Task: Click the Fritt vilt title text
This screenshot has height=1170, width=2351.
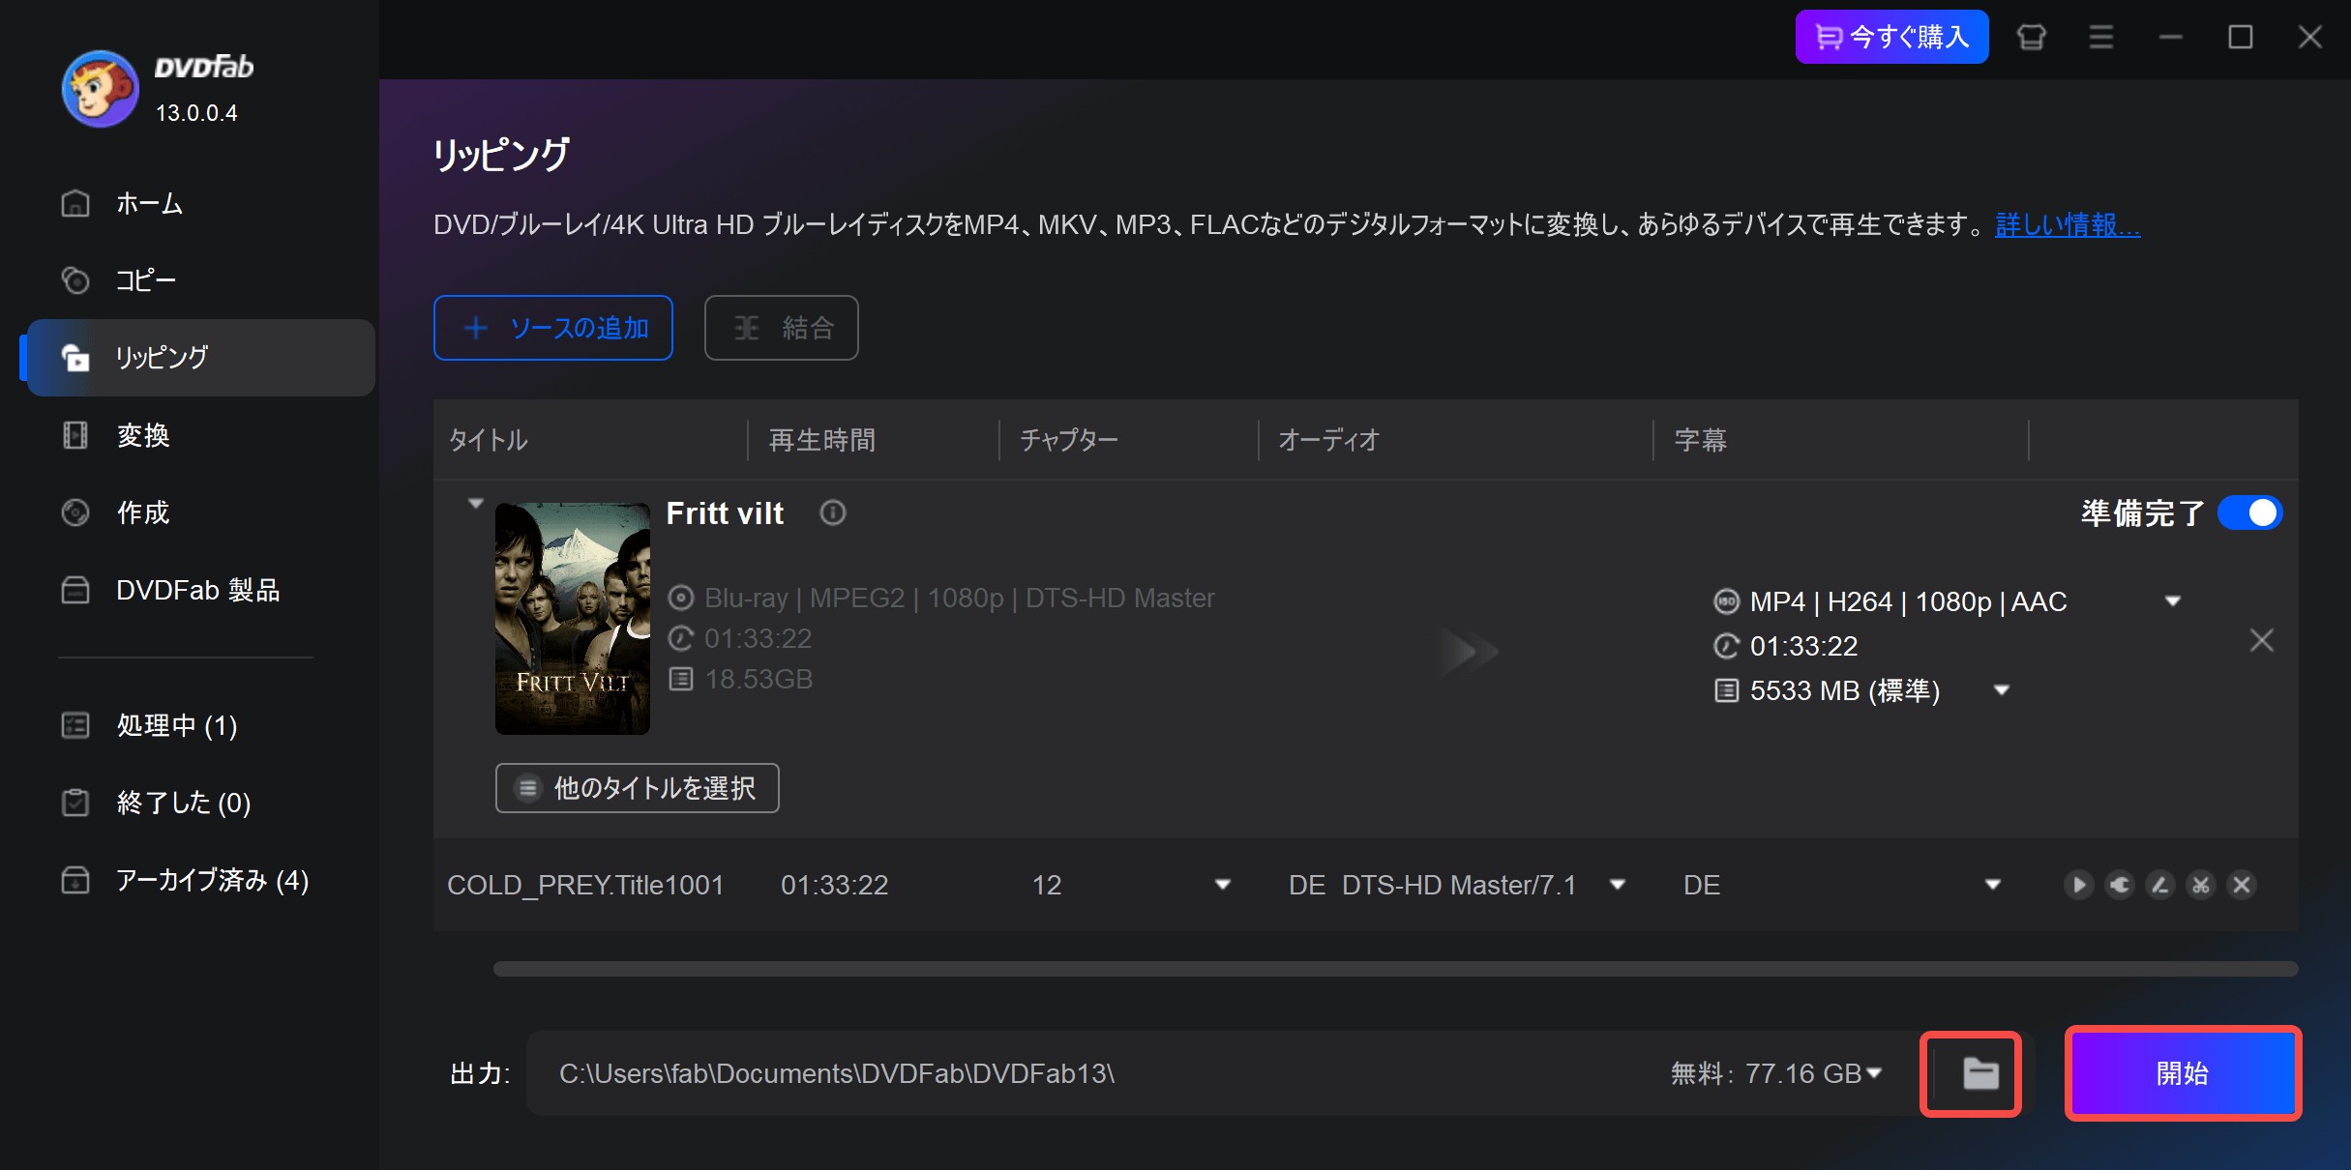Action: point(725,512)
